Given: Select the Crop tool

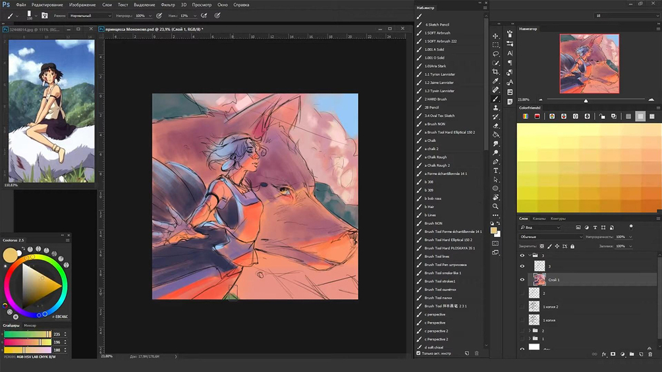Looking at the screenshot, I should tap(495, 72).
